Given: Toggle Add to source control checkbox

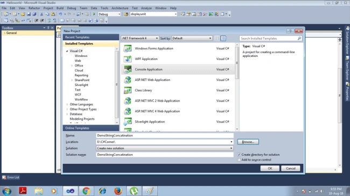Looking at the screenshot, I should coord(239,159).
